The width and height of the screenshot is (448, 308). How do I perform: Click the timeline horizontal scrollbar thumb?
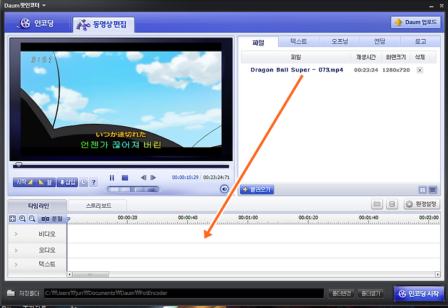(x=90, y=274)
